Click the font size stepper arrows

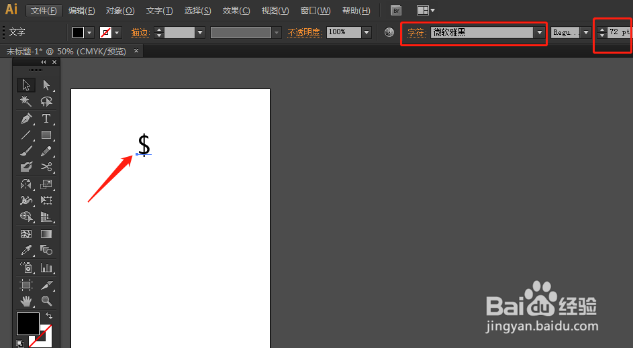coord(602,32)
